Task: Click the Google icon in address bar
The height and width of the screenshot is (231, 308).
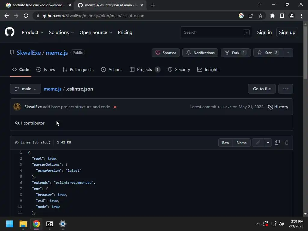Action: pyautogui.click(x=241, y=16)
